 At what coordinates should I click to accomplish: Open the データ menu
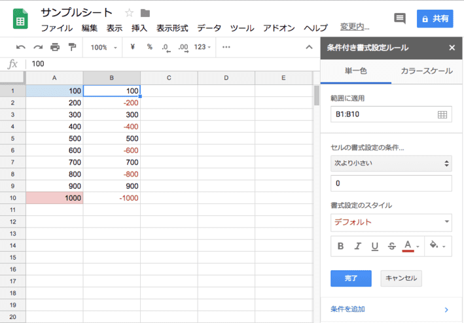(x=209, y=28)
